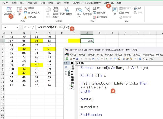Open 属性 properties in ribbon
Screen dimensions: 163x119
pos(97,8)
